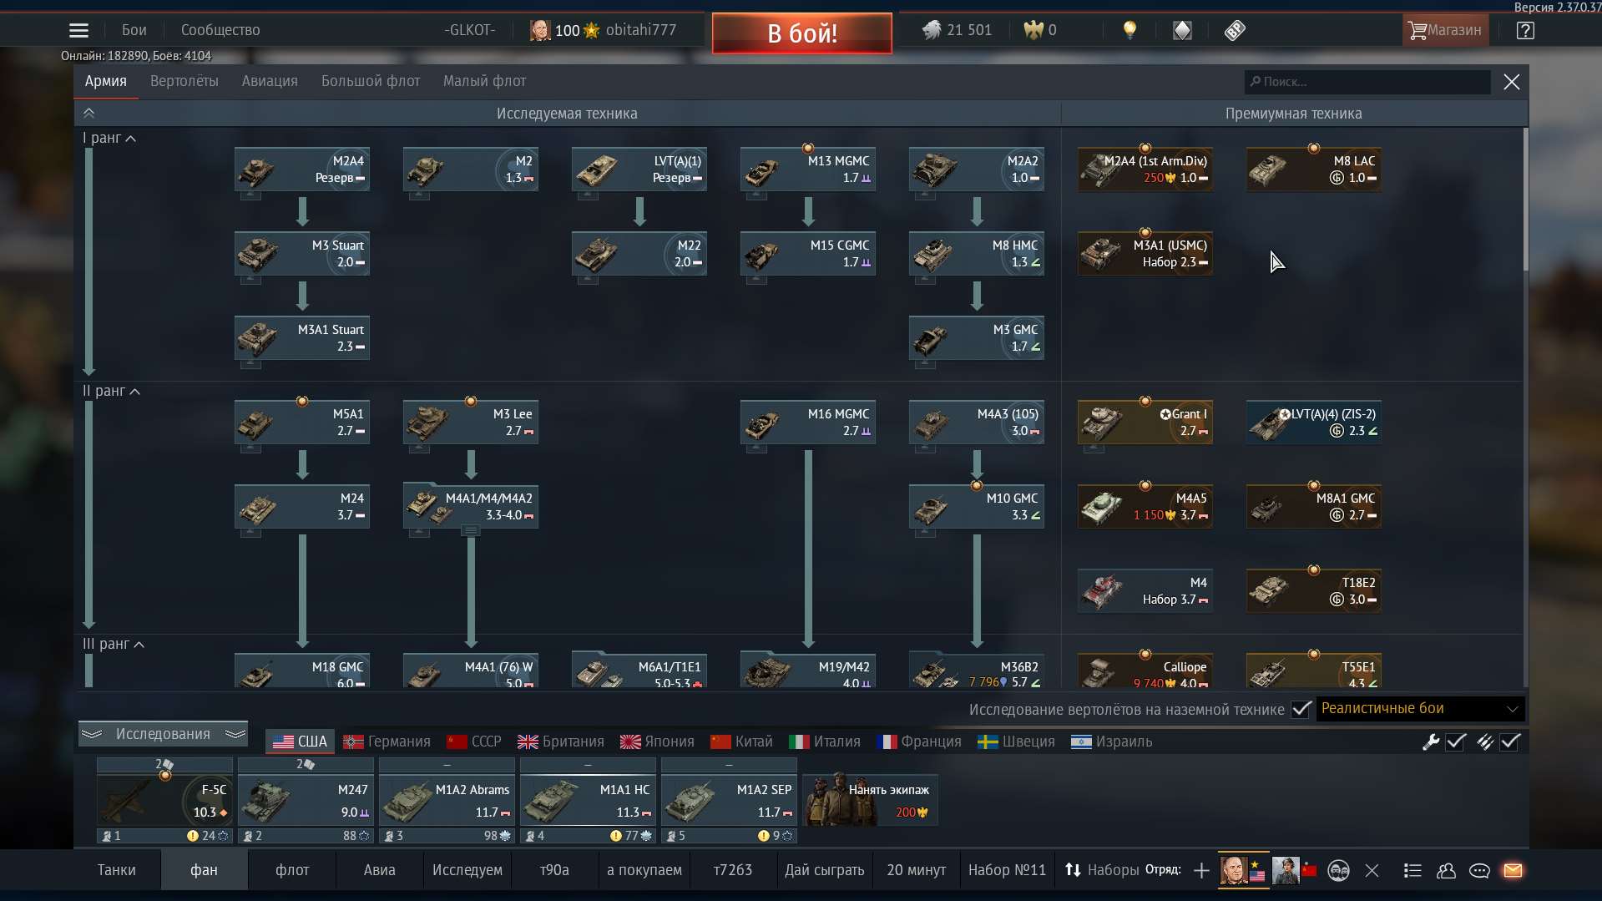Collapse the II ранг section
The width and height of the screenshot is (1602, 901).
pos(111,391)
